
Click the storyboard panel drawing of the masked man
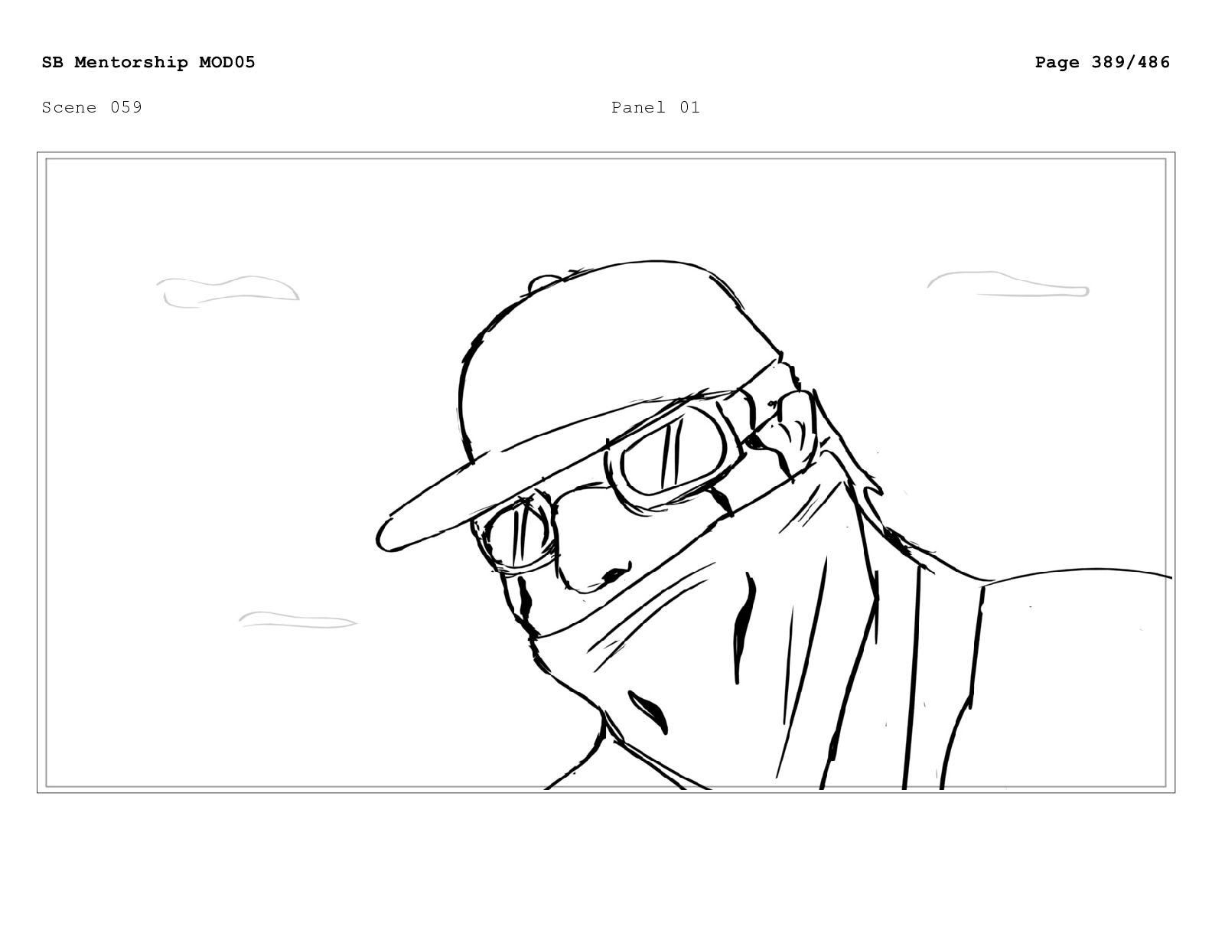pos(606,472)
